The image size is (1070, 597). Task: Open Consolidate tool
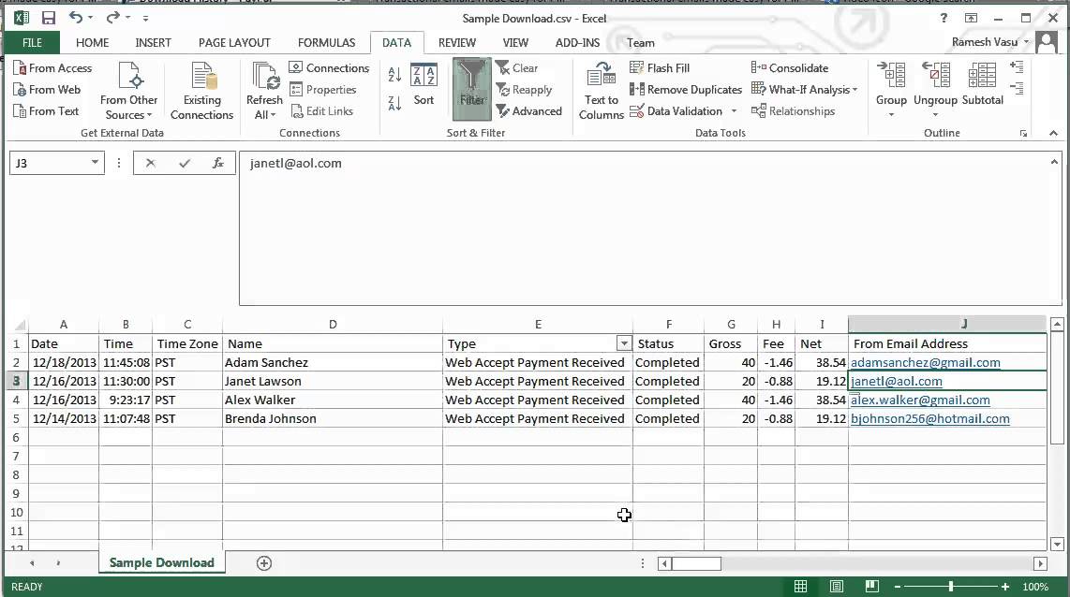790,68
